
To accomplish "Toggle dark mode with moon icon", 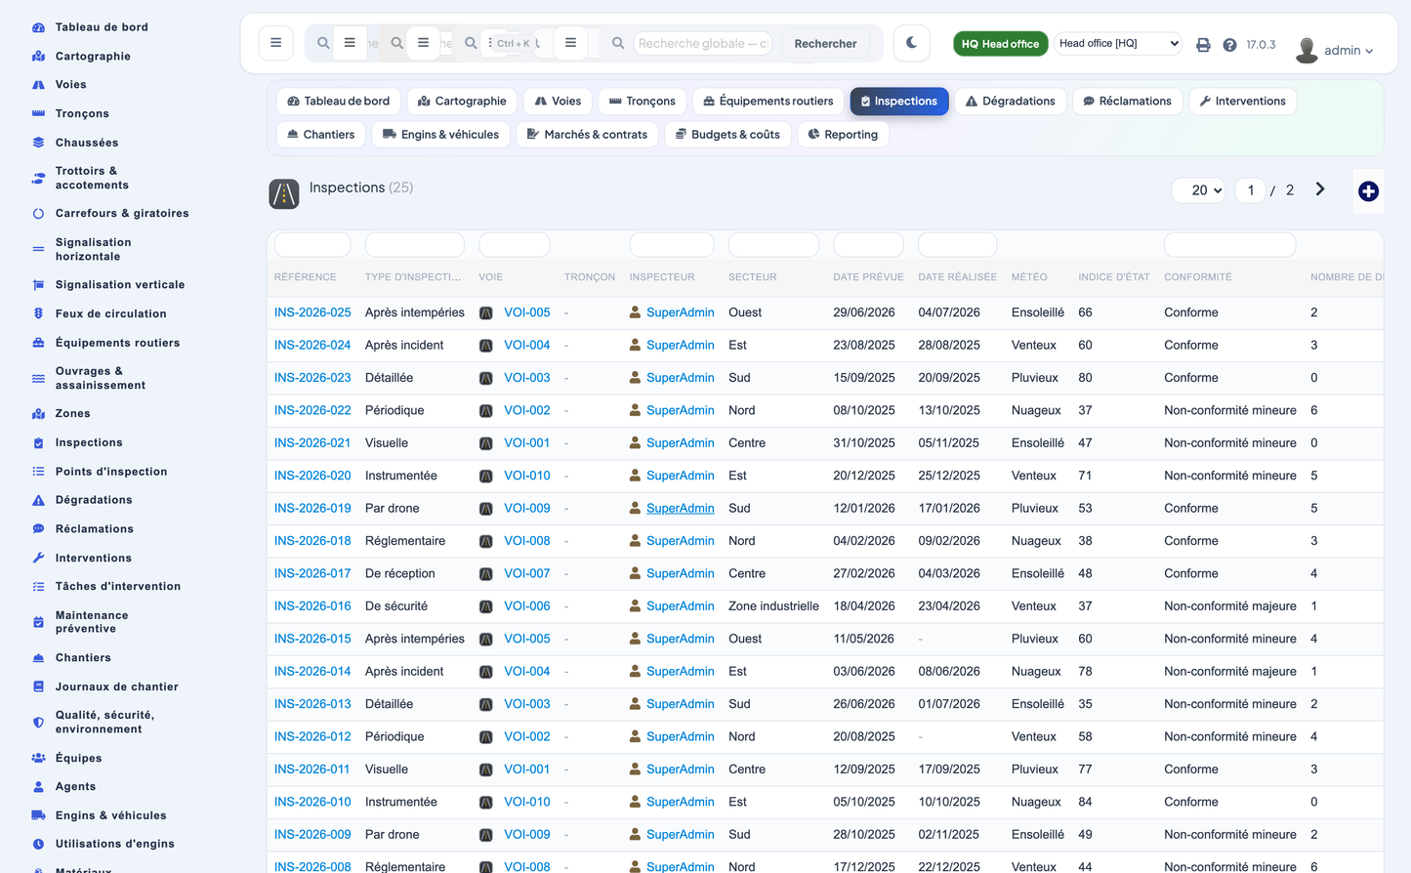I will pyautogui.click(x=911, y=43).
